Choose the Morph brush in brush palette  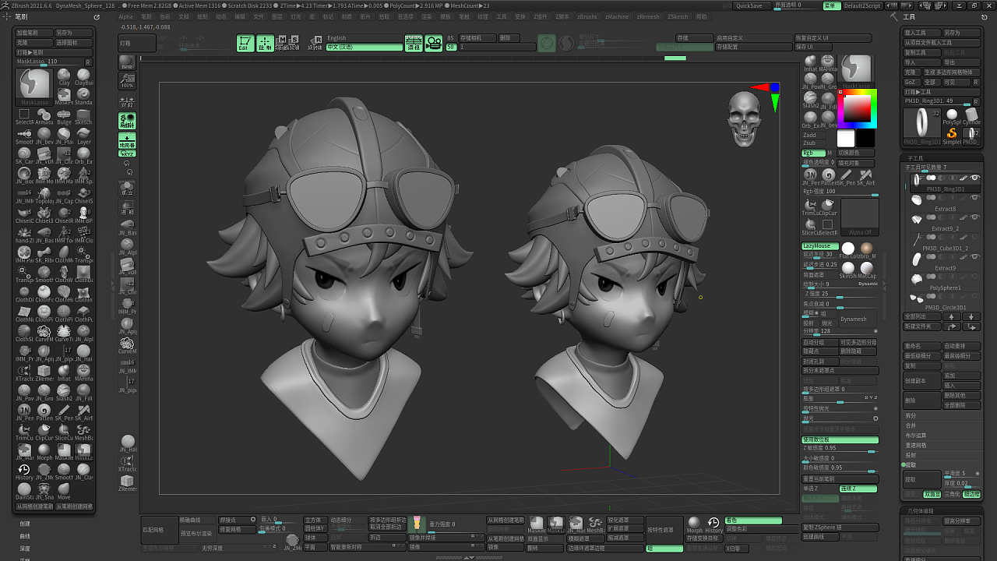point(44,451)
